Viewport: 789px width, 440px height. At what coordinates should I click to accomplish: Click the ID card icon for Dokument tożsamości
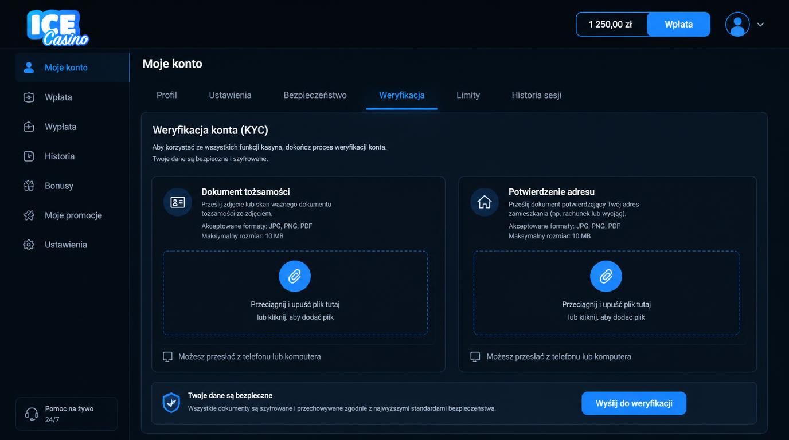coord(178,202)
